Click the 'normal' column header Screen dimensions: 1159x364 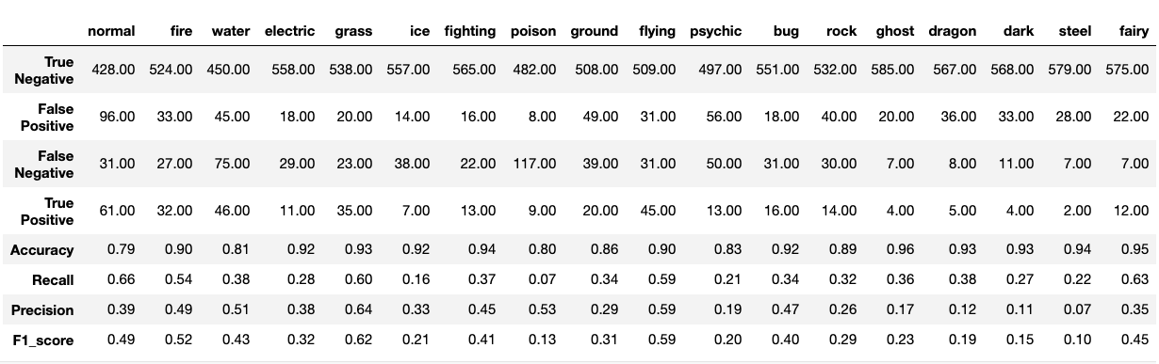(111, 31)
